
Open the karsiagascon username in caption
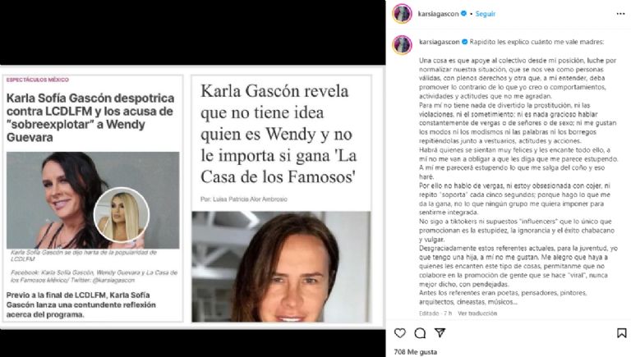[439, 42]
